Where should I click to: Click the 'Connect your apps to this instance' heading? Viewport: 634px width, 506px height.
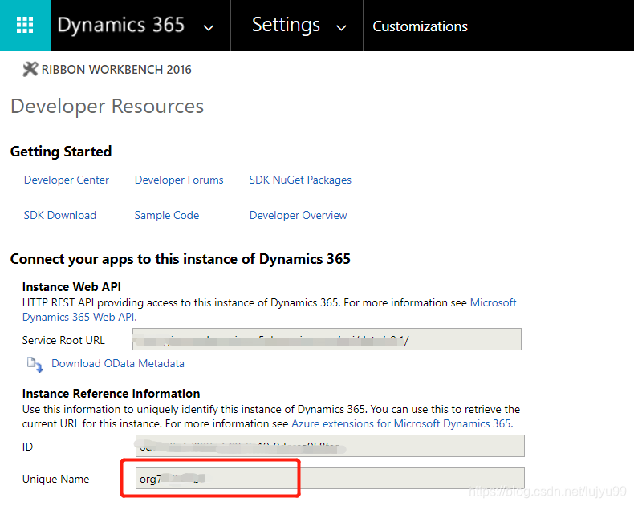click(x=181, y=259)
